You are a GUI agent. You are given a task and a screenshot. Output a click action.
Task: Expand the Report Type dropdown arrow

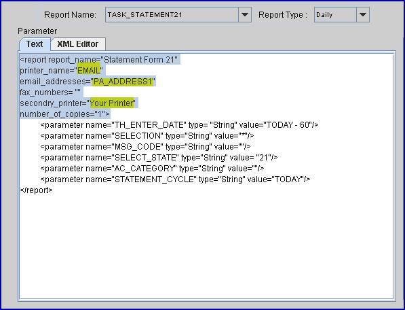363,15
